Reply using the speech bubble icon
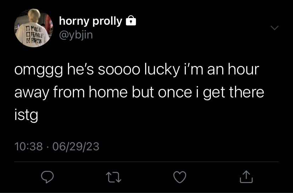The width and height of the screenshot is (293, 193). (47, 177)
